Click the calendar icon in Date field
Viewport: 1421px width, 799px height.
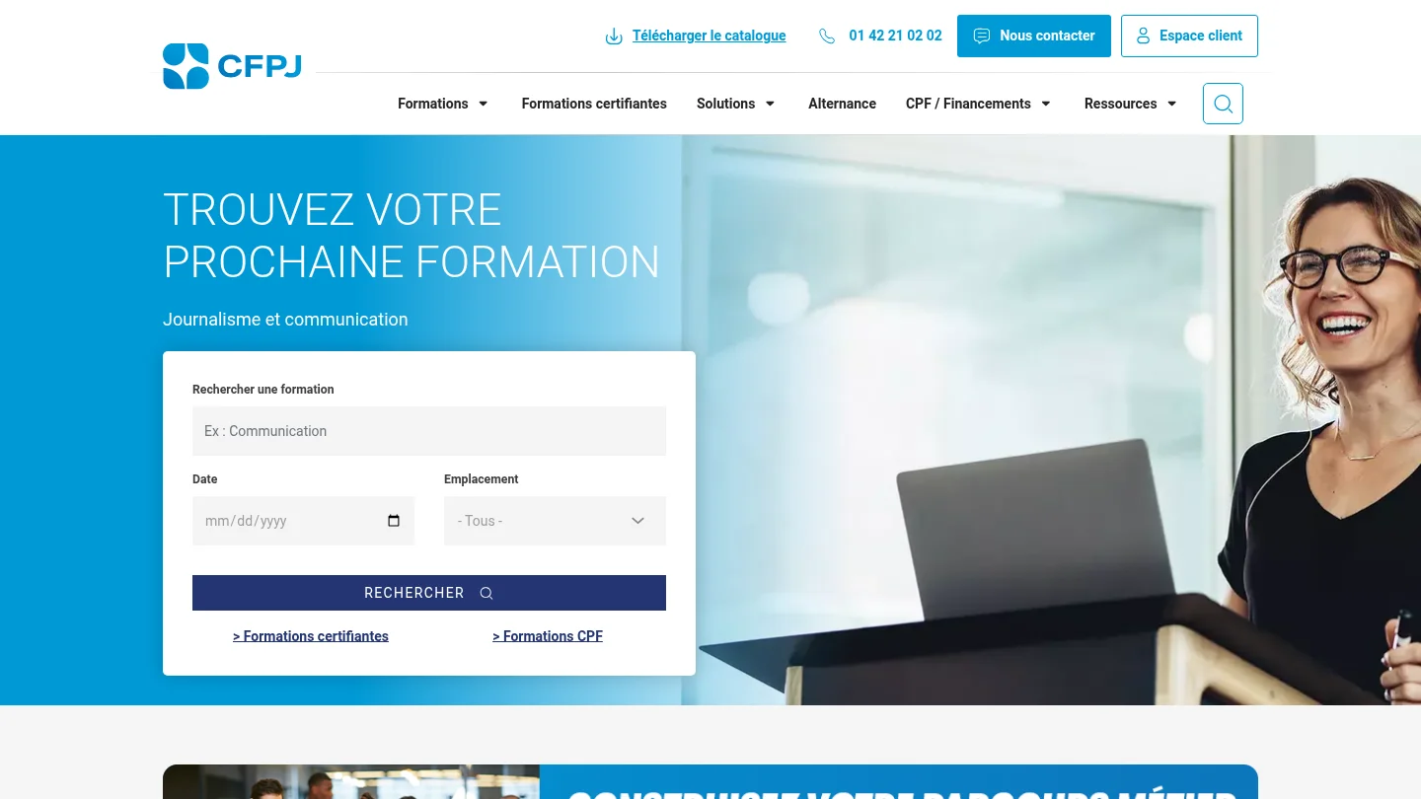click(x=394, y=521)
